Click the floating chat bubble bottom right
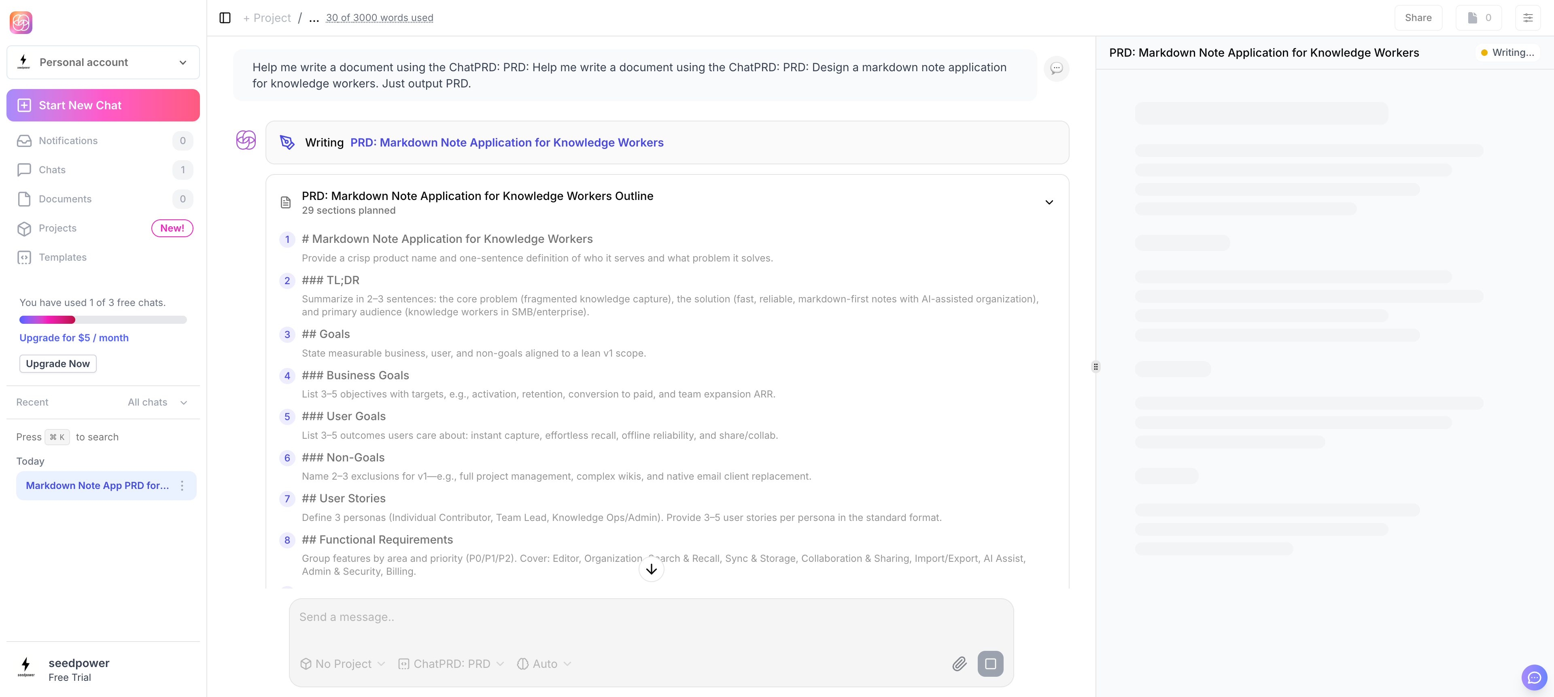 1534,678
